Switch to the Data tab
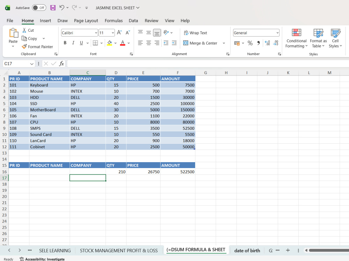Screen dimensions: 349x261 133,21
